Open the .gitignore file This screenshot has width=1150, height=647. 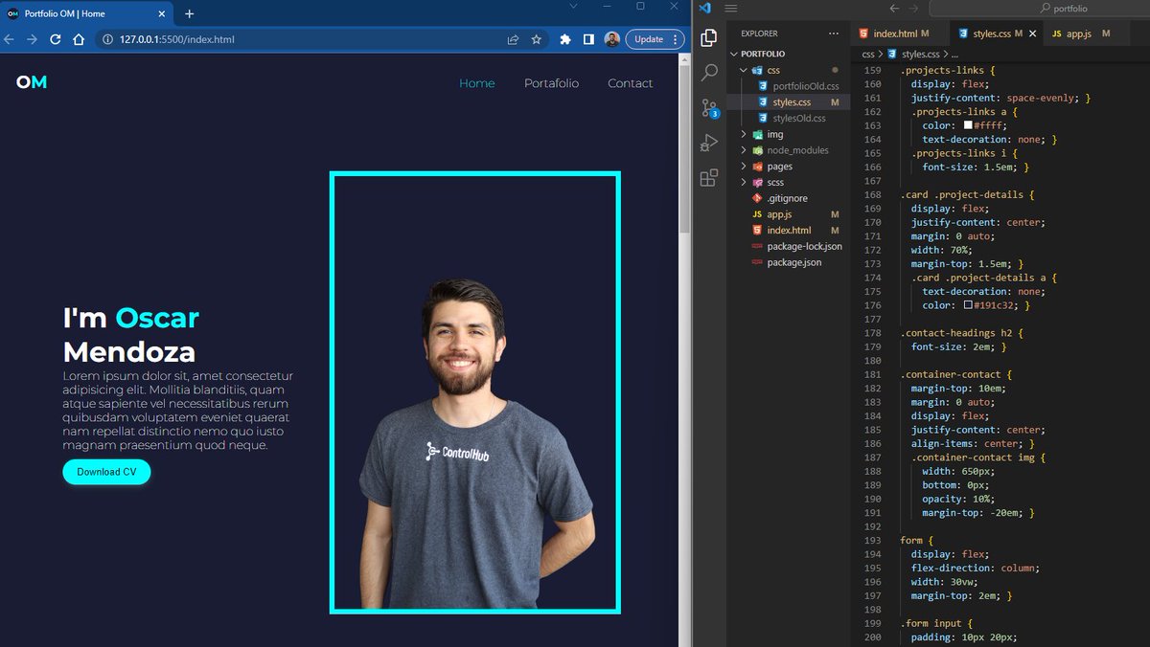click(787, 198)
